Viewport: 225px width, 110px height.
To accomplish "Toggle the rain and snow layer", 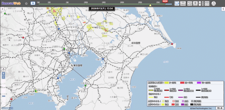I will click(x=189, y=3).
